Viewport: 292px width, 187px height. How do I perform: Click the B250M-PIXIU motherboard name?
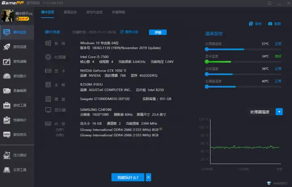91,84
